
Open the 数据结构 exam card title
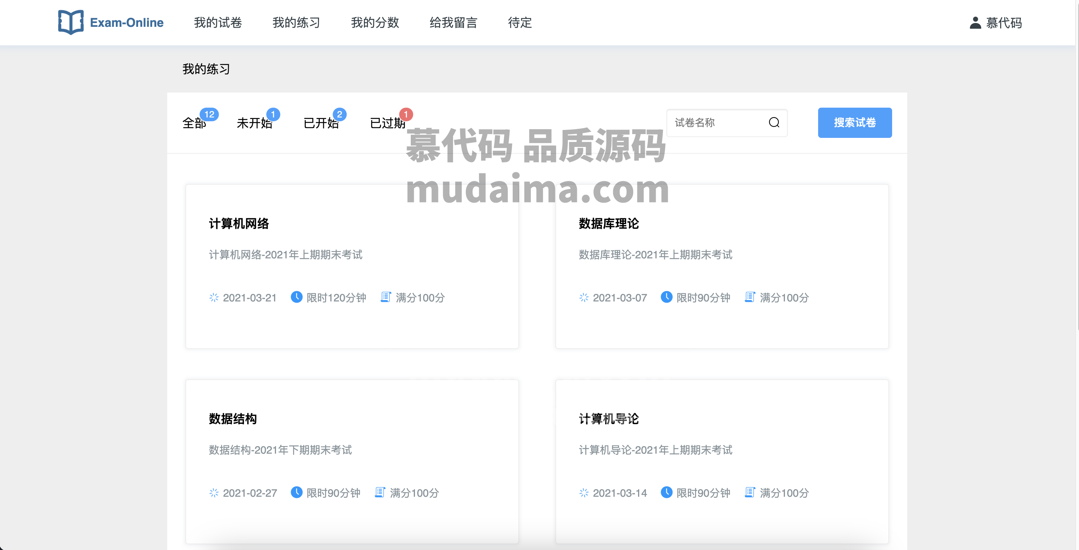pos(233,419)
